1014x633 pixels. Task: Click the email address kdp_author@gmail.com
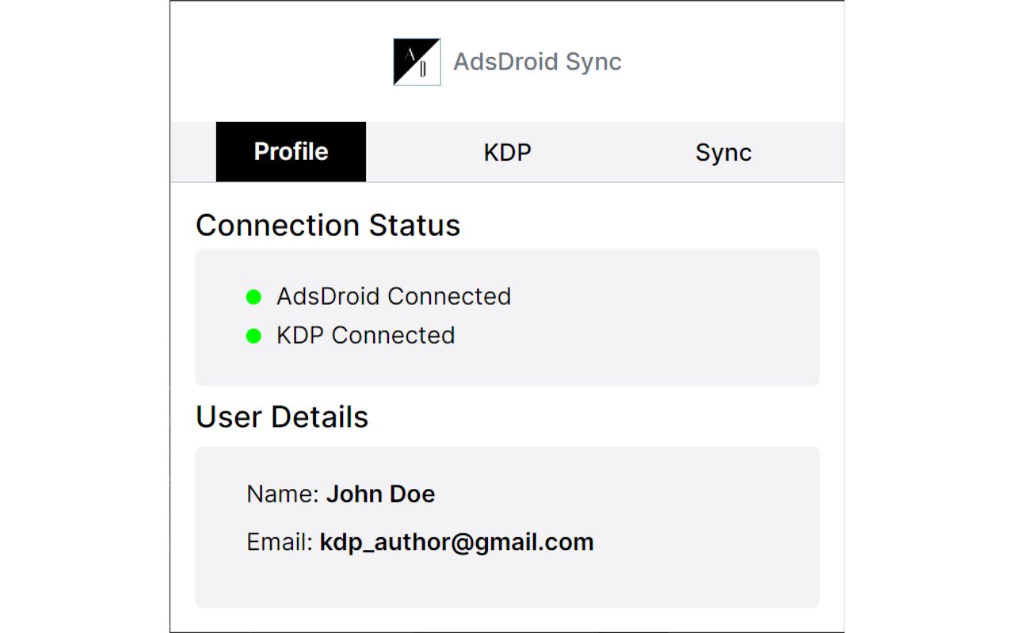tap(456, 541)
